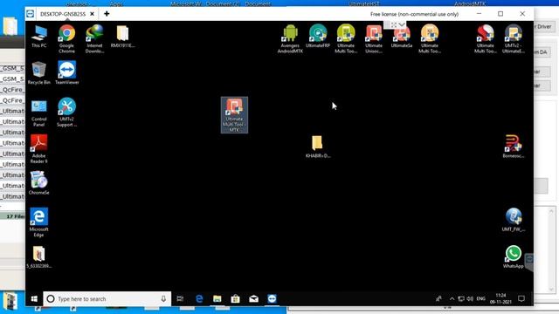559x314 pixels.
Task: Open Edge from the remote taskbar
Action: (x=199, y=299)
